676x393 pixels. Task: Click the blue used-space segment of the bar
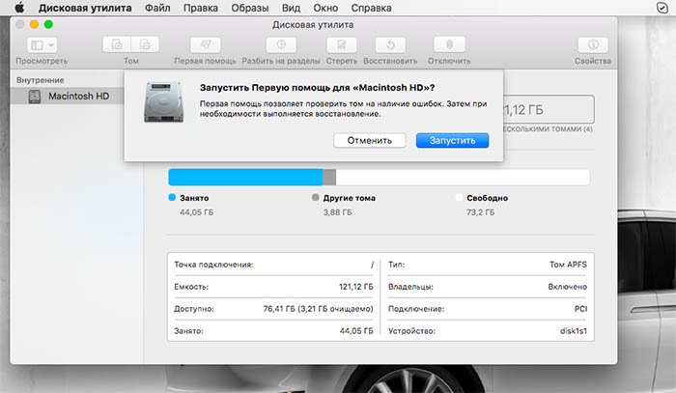245,177
